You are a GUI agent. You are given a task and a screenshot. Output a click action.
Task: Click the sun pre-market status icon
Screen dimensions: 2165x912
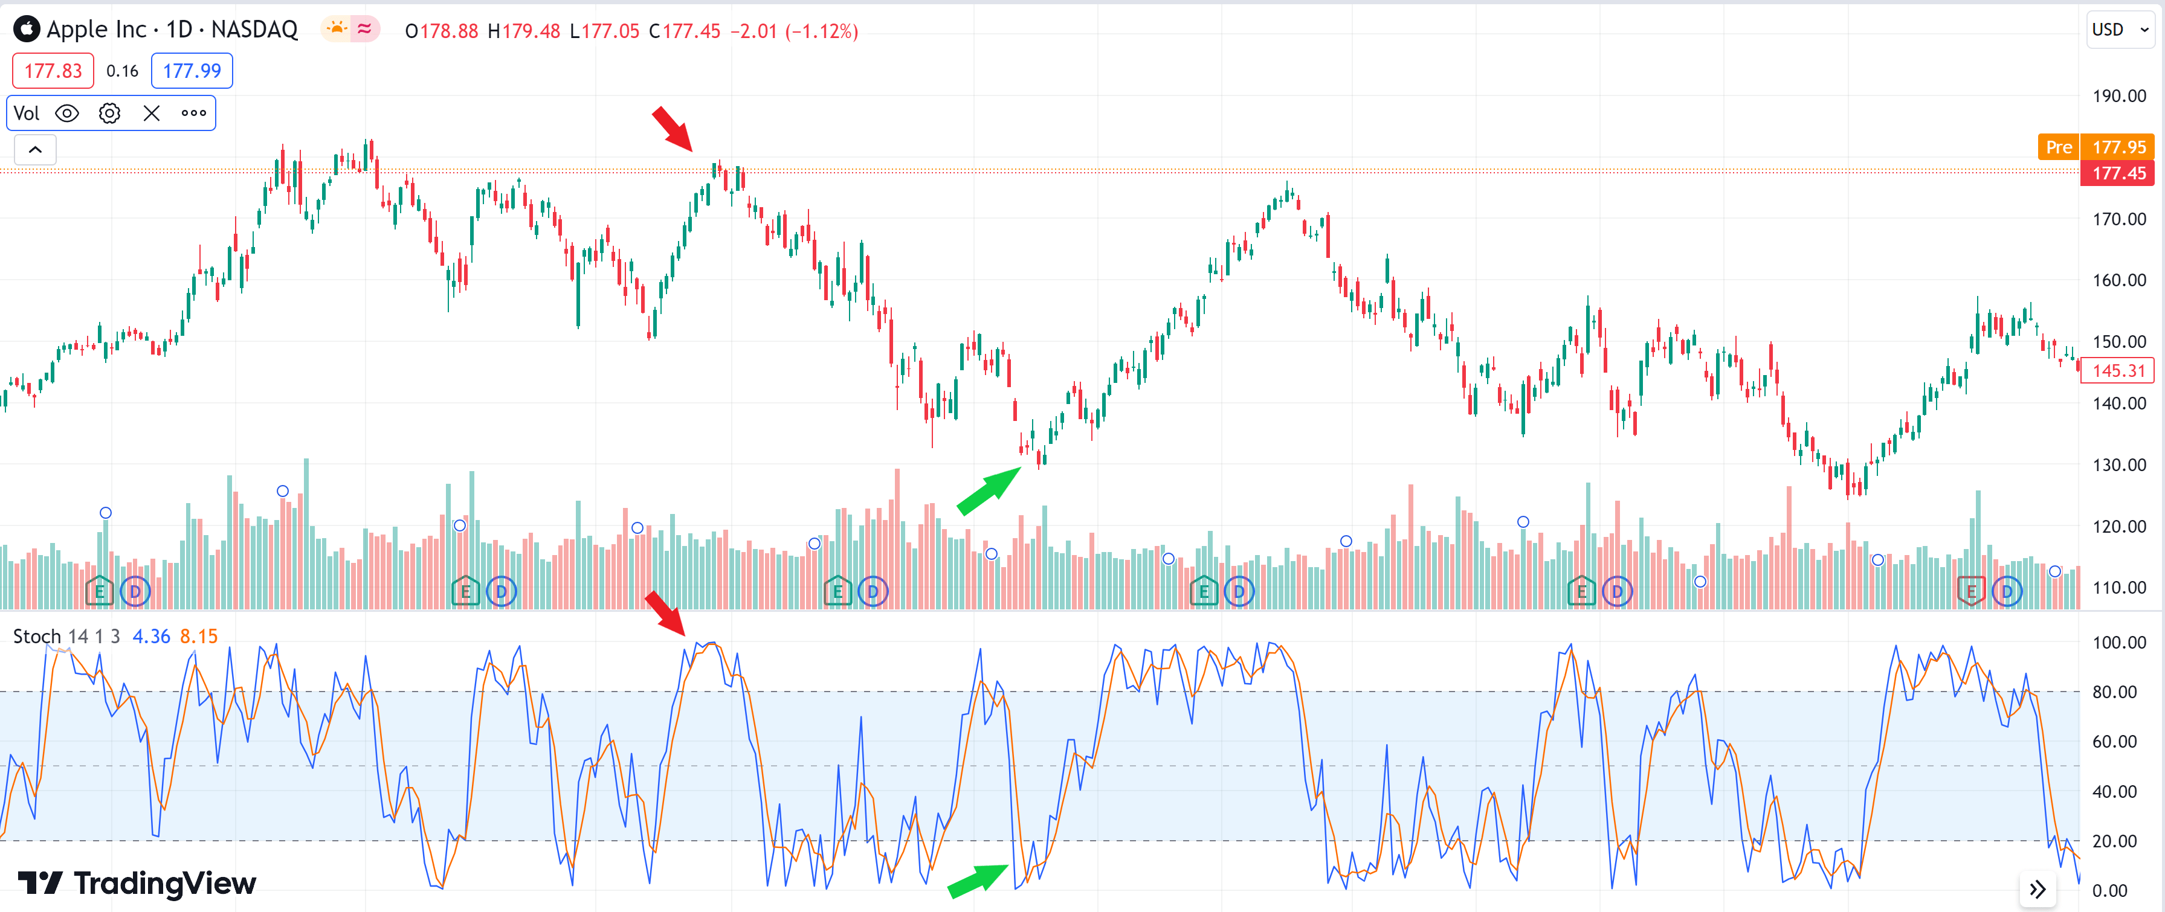(337, 30)
